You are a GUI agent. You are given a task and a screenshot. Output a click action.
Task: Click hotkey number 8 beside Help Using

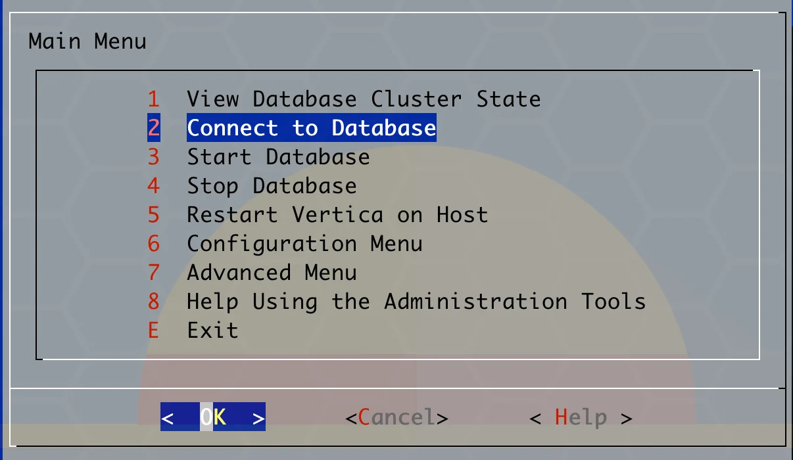point(153,302)
